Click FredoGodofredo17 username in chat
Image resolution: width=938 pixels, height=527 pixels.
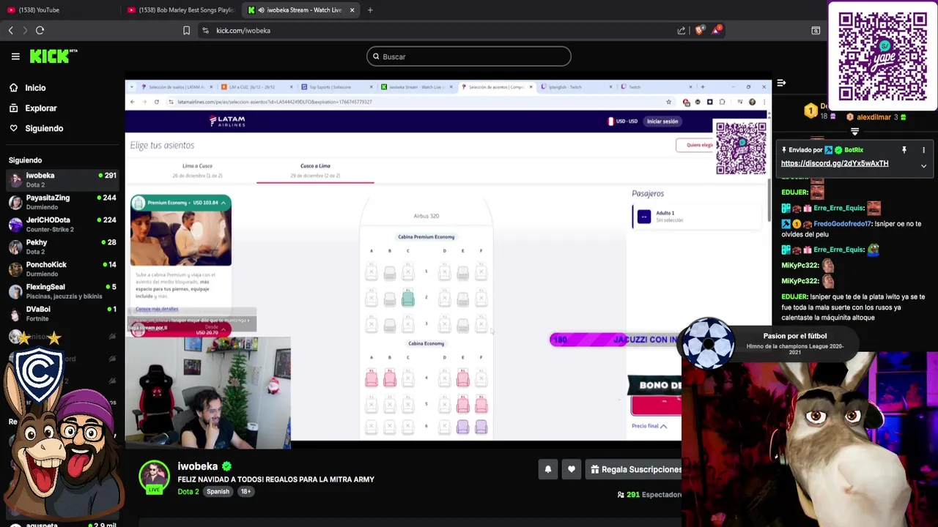(x=843, y=224)
